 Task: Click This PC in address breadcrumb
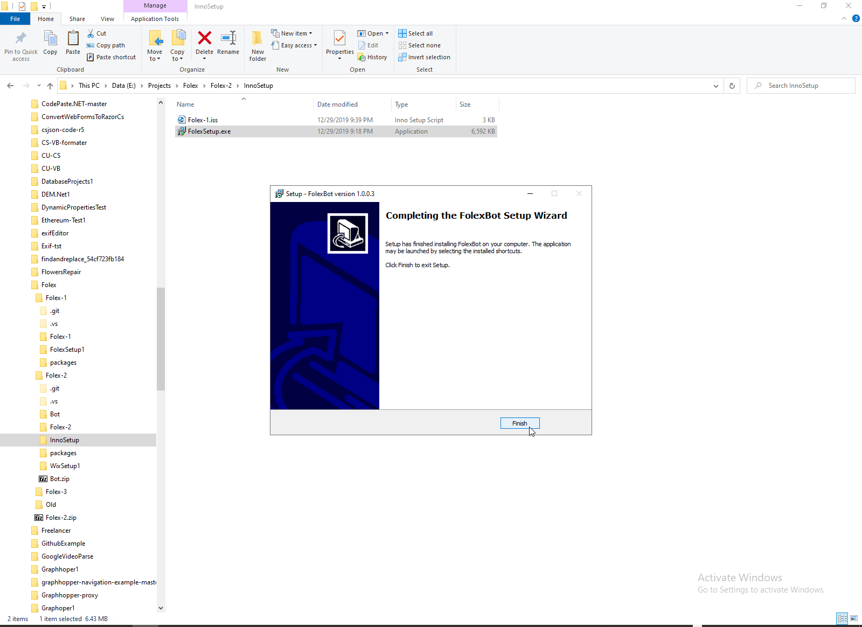(x=89, y=86)
